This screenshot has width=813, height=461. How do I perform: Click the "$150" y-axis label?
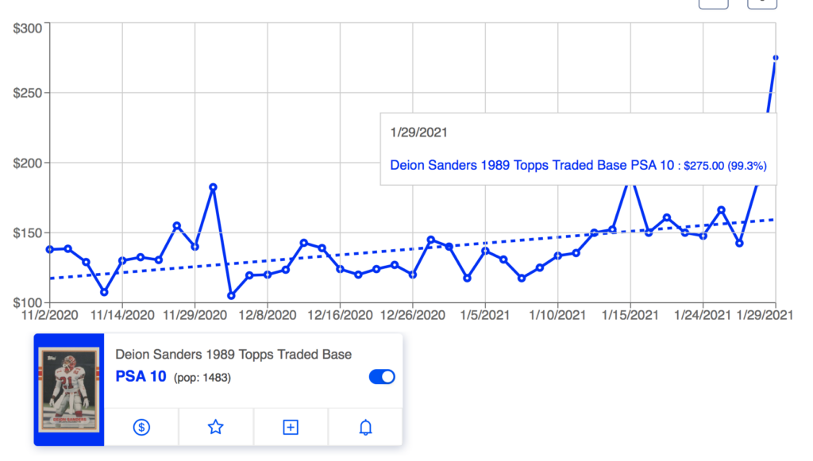coord(28,233)
